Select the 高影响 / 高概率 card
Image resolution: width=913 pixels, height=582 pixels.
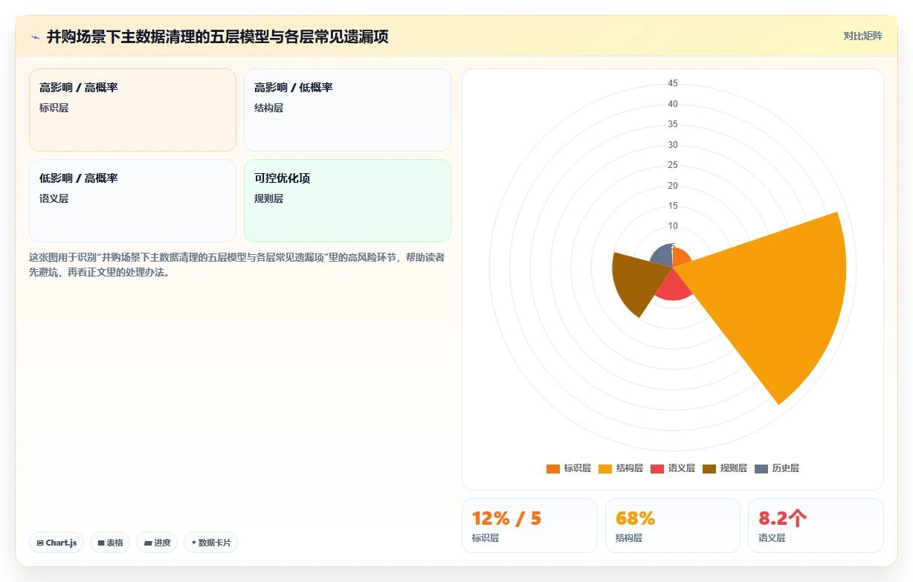pyautogui.click(x=132, y=110)
